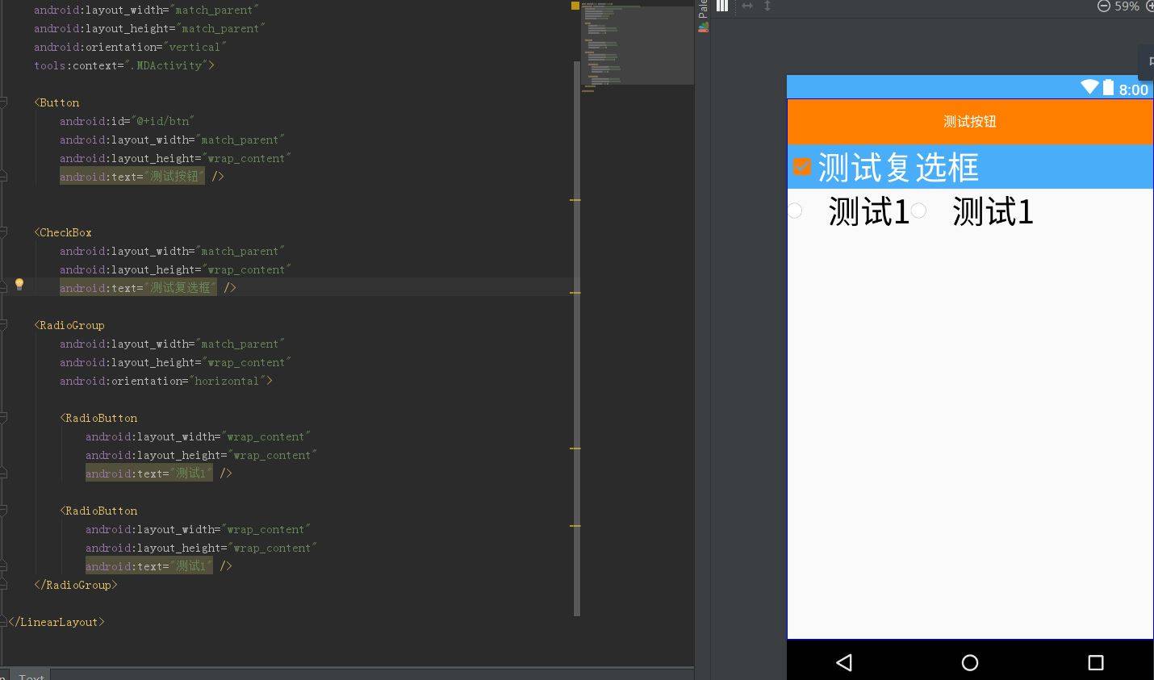Switch to the Text tab below the editor
The width and height of the screenshot is (1154, 680).
tap(31, 675)
